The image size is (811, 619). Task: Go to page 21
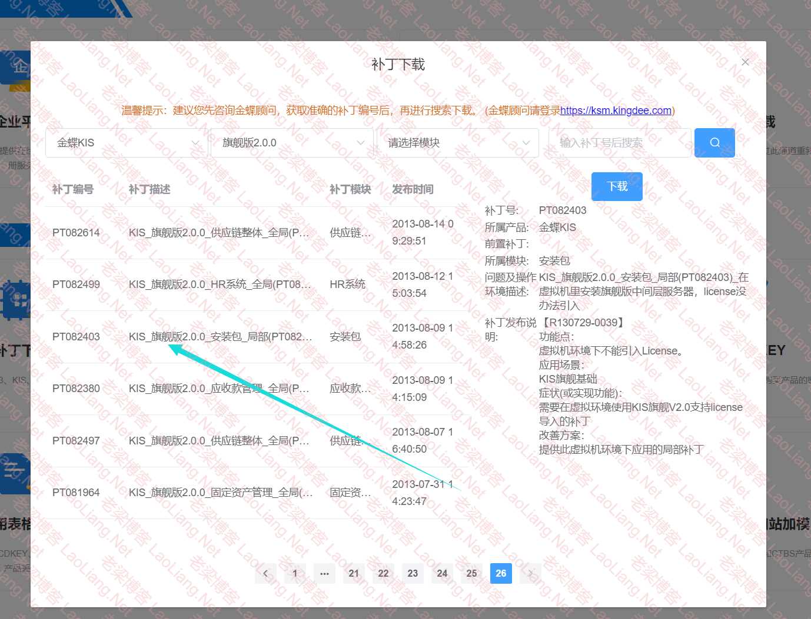354,573
